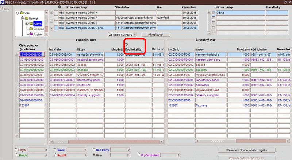
Task: Click count field next to K přemístění
Action: [170, 155]
